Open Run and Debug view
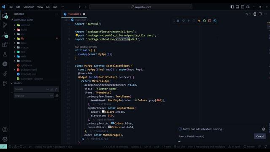270x152 pixels. 5,35
